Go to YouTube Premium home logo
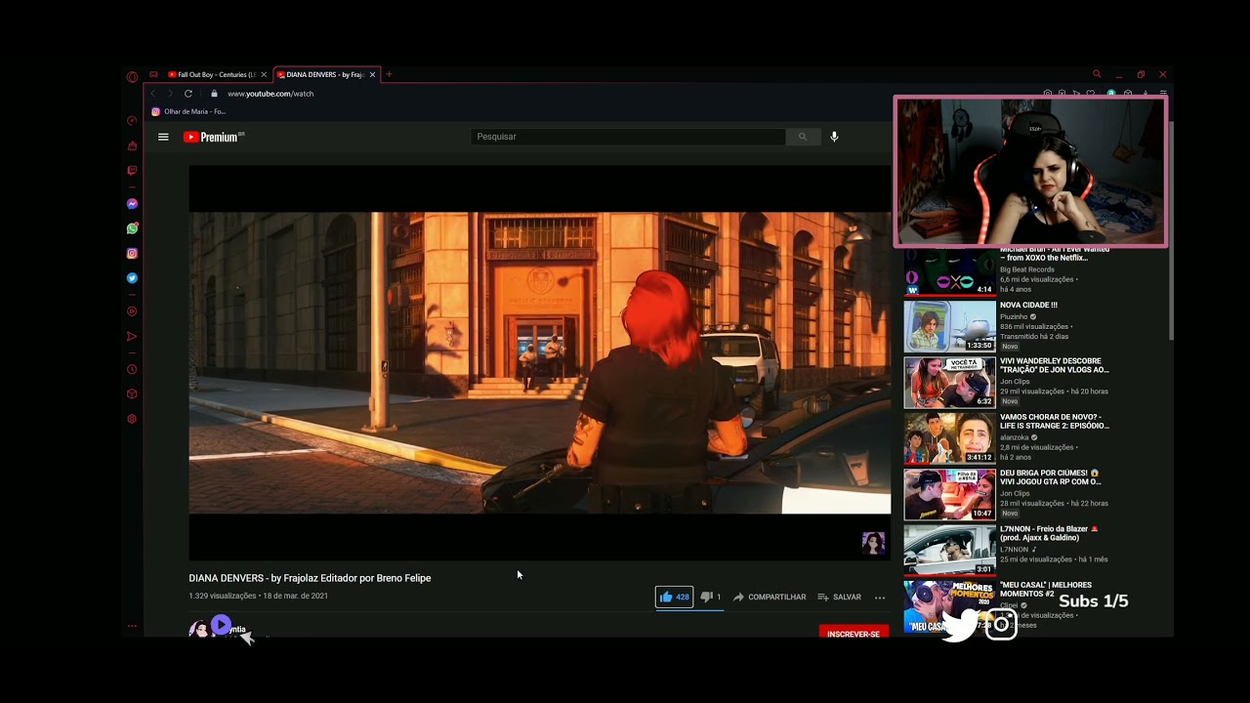Image resolution: width=1250 pixels, height=703 pixels. (213, 137)
